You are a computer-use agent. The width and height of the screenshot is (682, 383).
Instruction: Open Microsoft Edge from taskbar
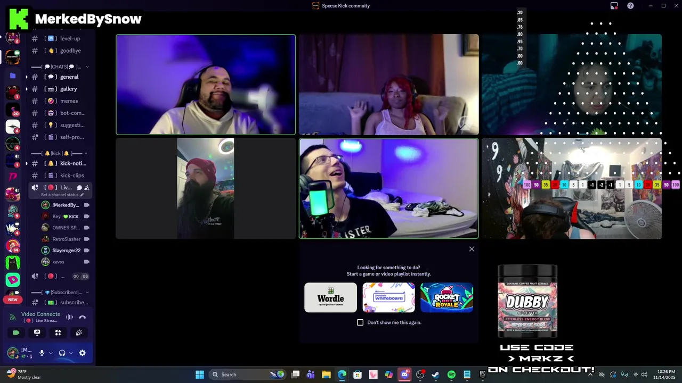point(342,374)
